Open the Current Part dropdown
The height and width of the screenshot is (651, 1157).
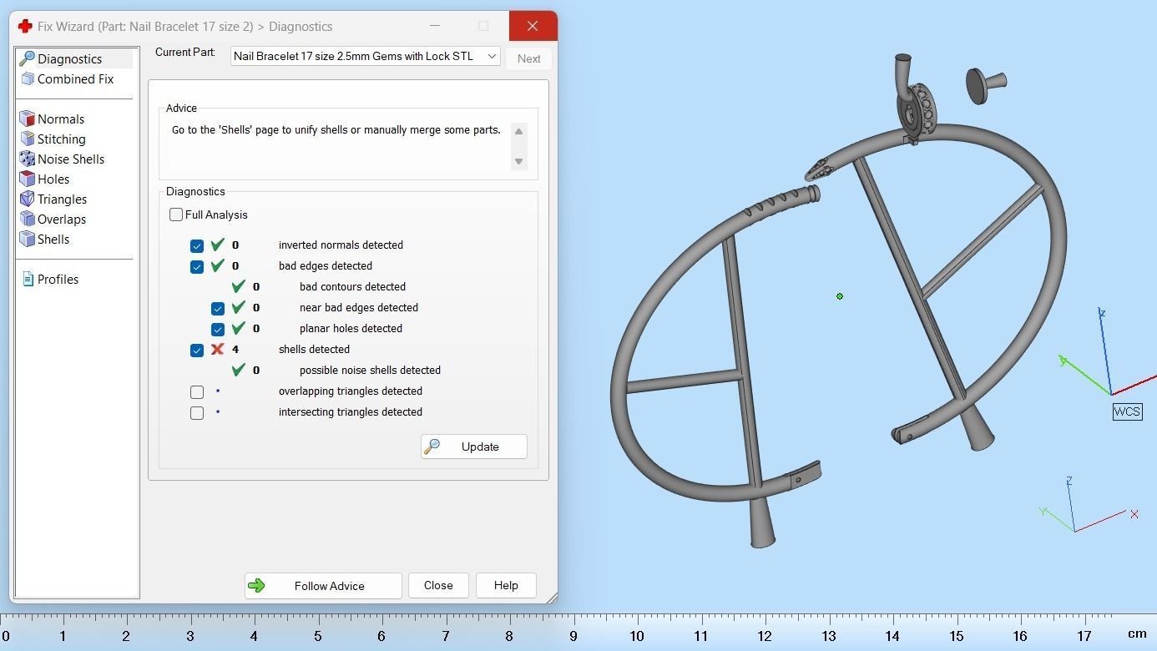(x=366, y=56)
